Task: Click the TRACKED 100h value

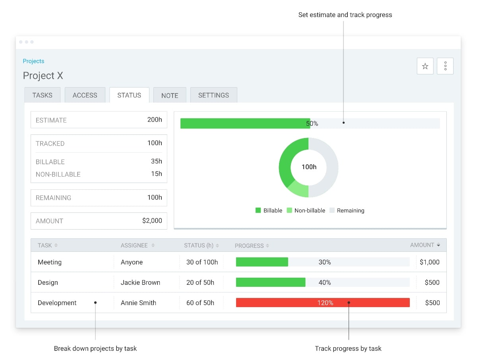Action: [x=155, y=143]
